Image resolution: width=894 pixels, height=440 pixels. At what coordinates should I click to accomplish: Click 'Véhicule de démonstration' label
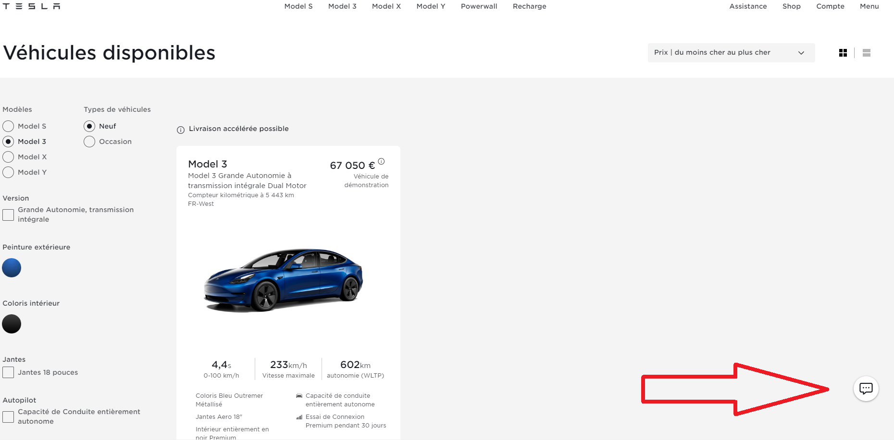pyautogui.click(x=366, y=181)
